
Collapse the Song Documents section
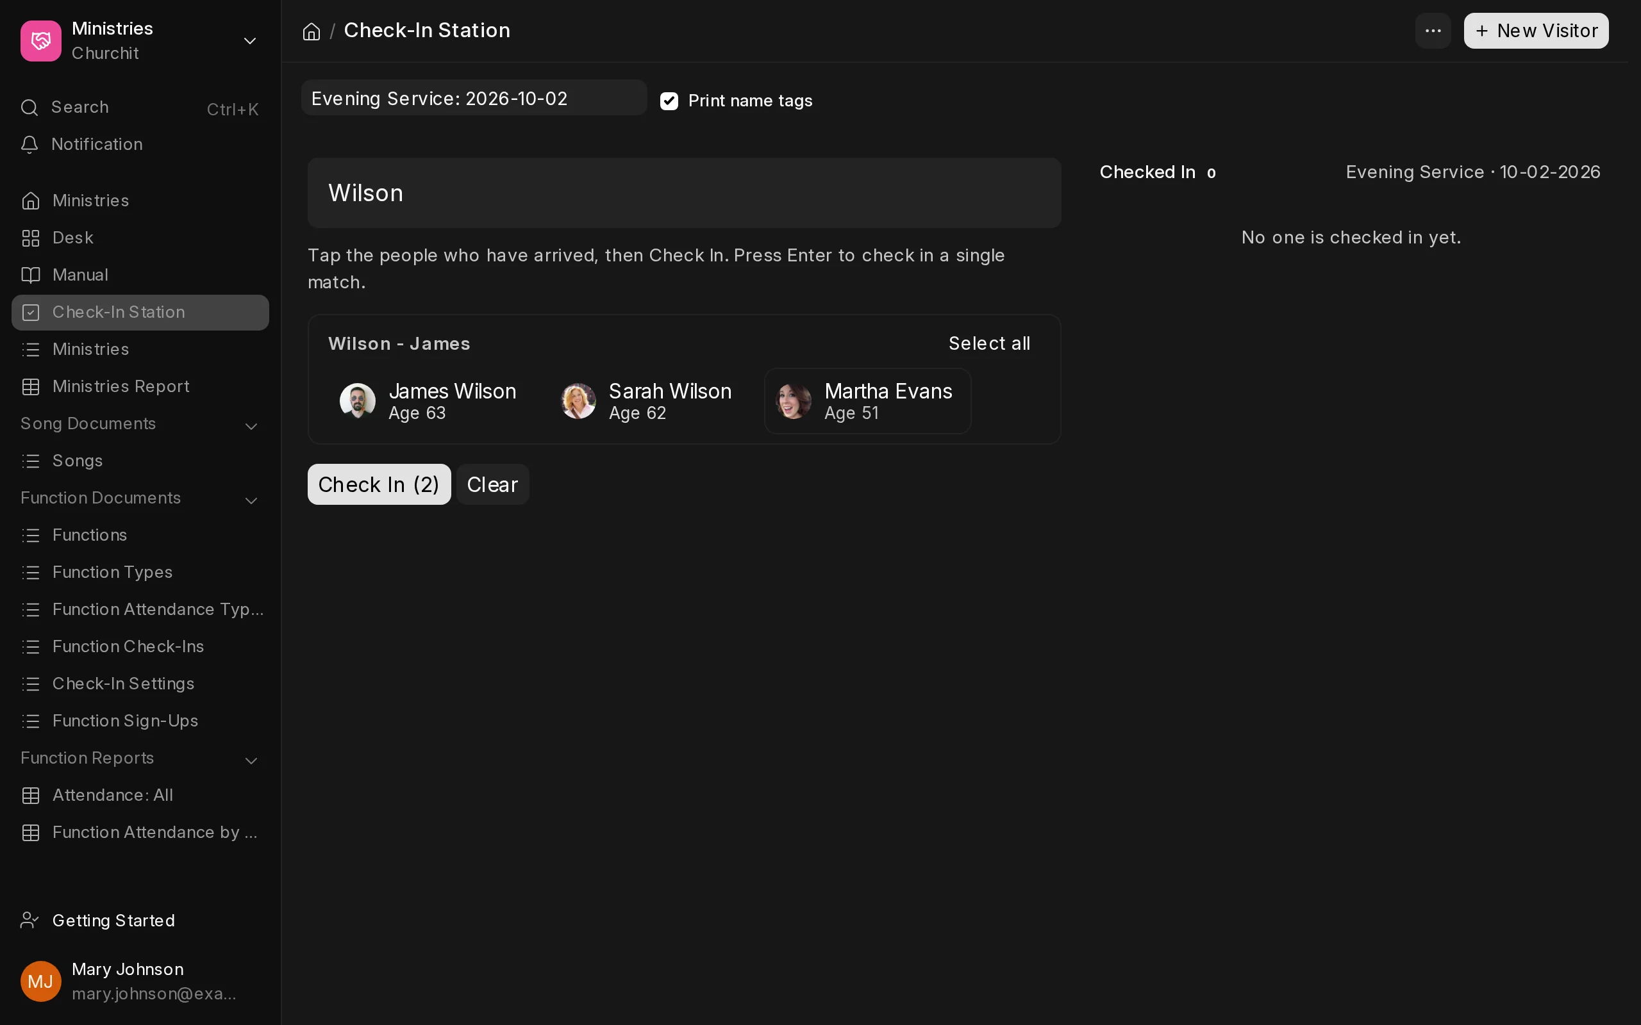(251, 426)
